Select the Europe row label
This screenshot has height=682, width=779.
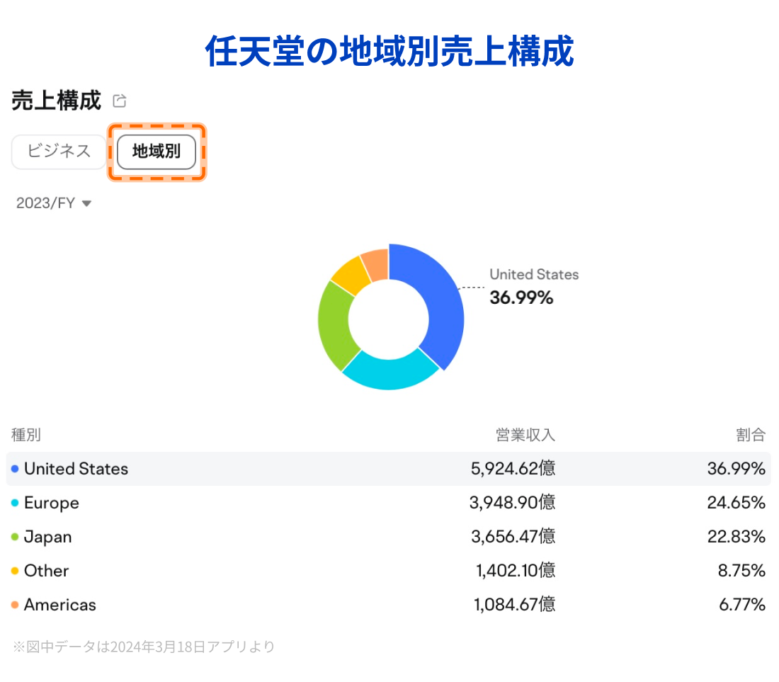pos(52,504)
